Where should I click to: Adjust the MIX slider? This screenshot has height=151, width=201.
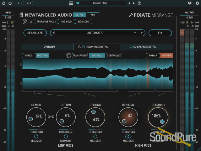(x=93, y=14)
